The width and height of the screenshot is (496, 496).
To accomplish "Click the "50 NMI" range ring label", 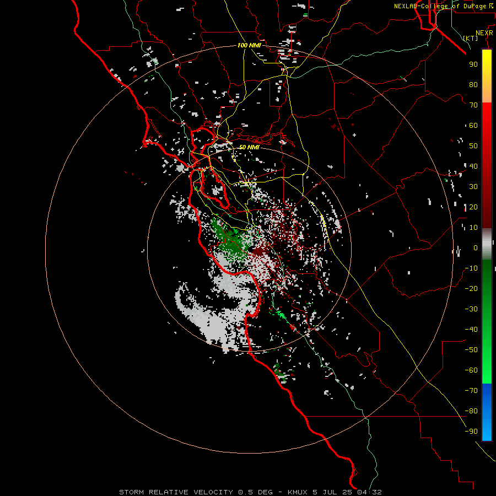I will pos(249,147).
